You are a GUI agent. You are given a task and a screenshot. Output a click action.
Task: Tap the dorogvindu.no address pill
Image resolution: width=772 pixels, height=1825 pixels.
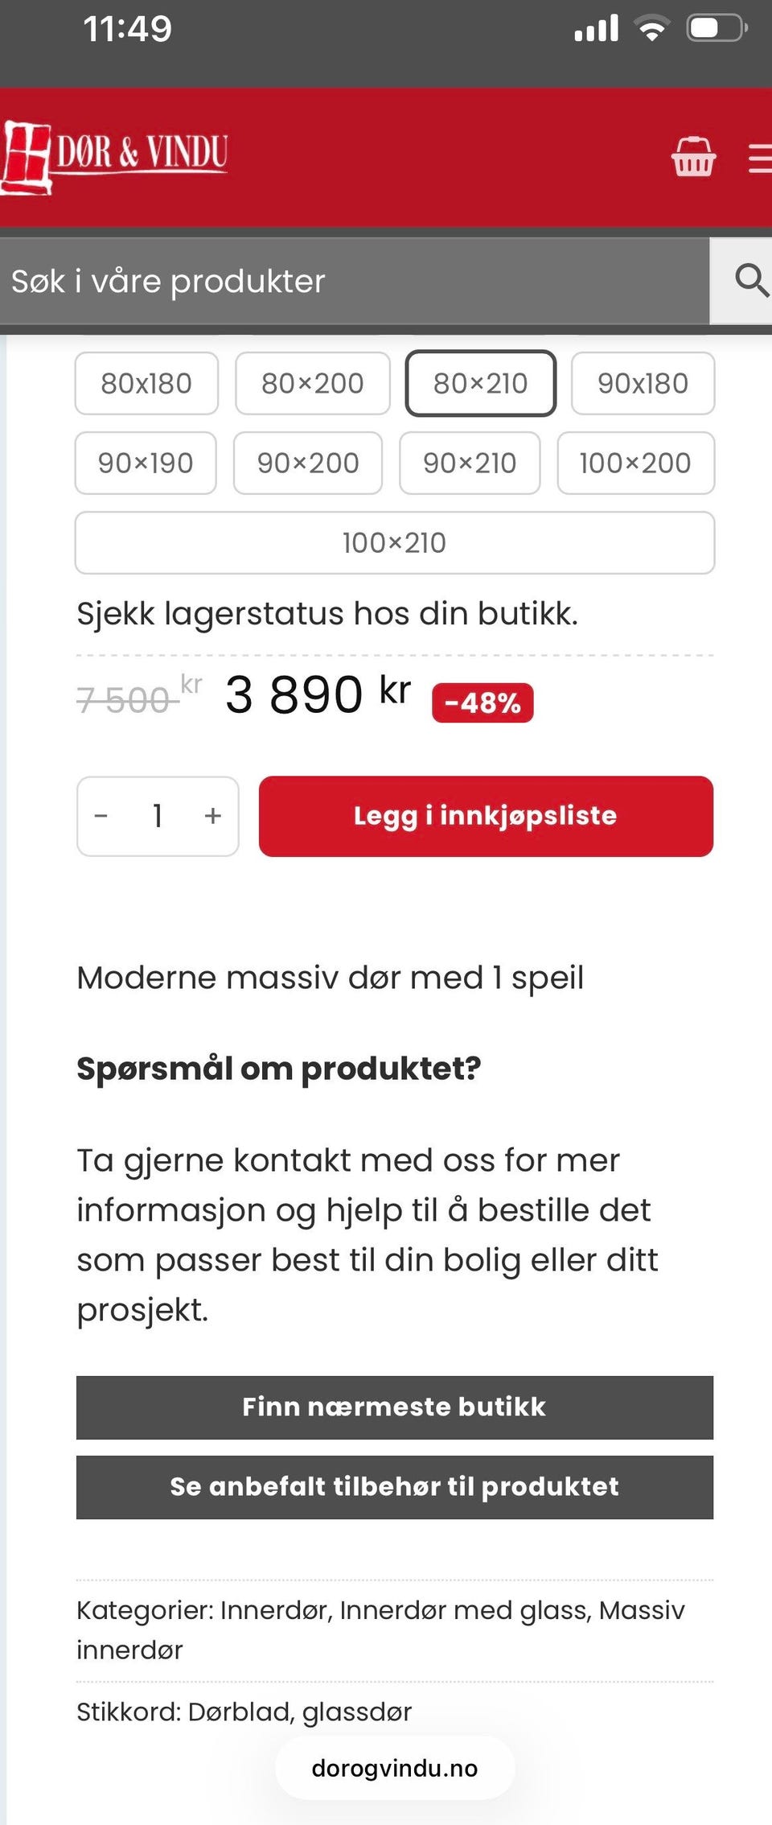394,1768
